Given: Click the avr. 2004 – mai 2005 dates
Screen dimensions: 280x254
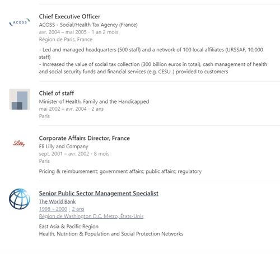Looking at the screenshot, I should (63, 32).
